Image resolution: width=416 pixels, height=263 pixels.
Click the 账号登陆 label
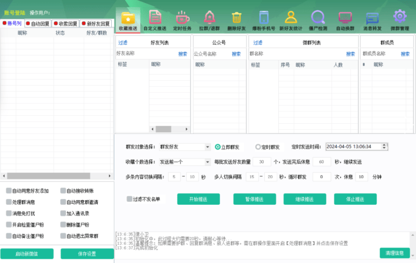pos(15,12)
